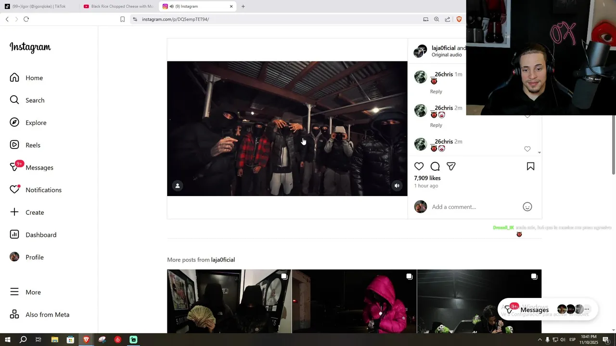Image resolution: width=616 pixels, height=346 pixels.
Task: Close the Instagram tab
Action: pyautogui.click(x=231, y=6)
